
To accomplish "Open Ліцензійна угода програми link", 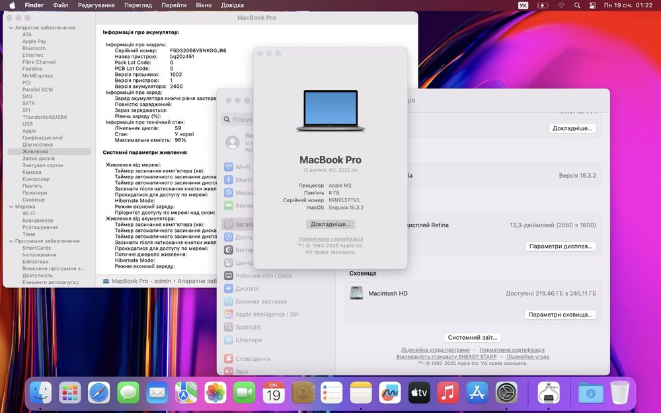I will pos(435,350).
